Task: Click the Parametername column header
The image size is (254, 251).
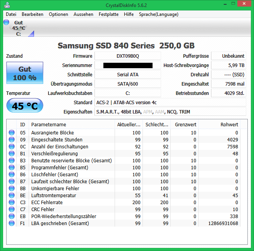Action: (72, 124)
